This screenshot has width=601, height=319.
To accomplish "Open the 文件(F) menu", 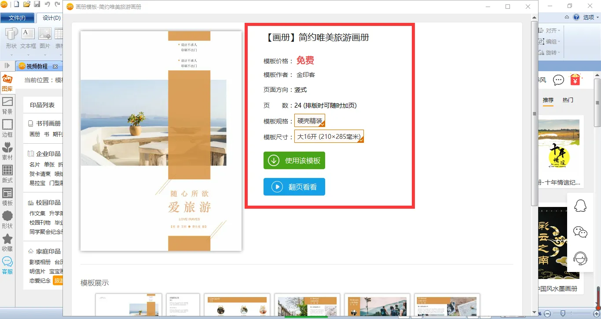I will 17,18.
